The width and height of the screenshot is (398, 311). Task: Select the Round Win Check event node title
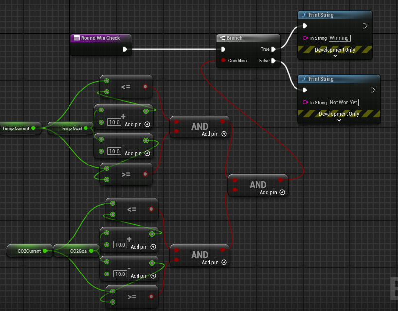pos(101,38)
